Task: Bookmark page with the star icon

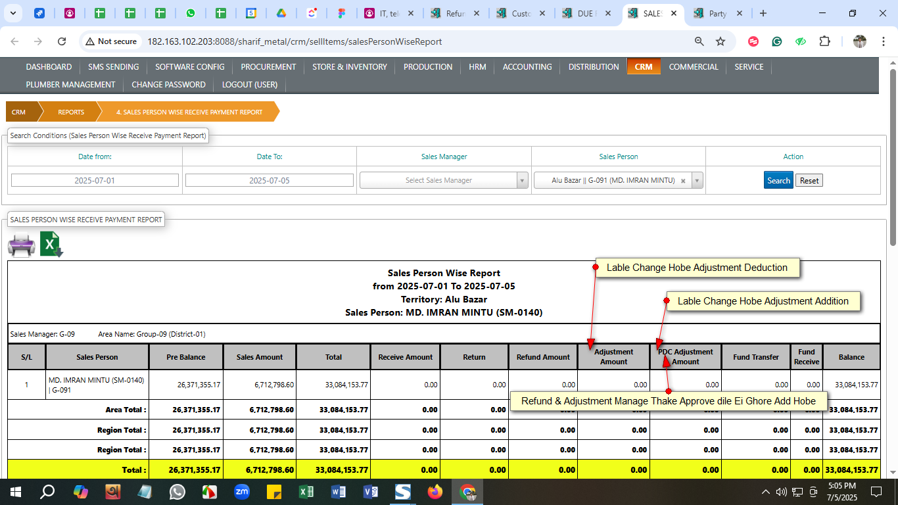Action: pyautogui.click(x=721, y=41)
